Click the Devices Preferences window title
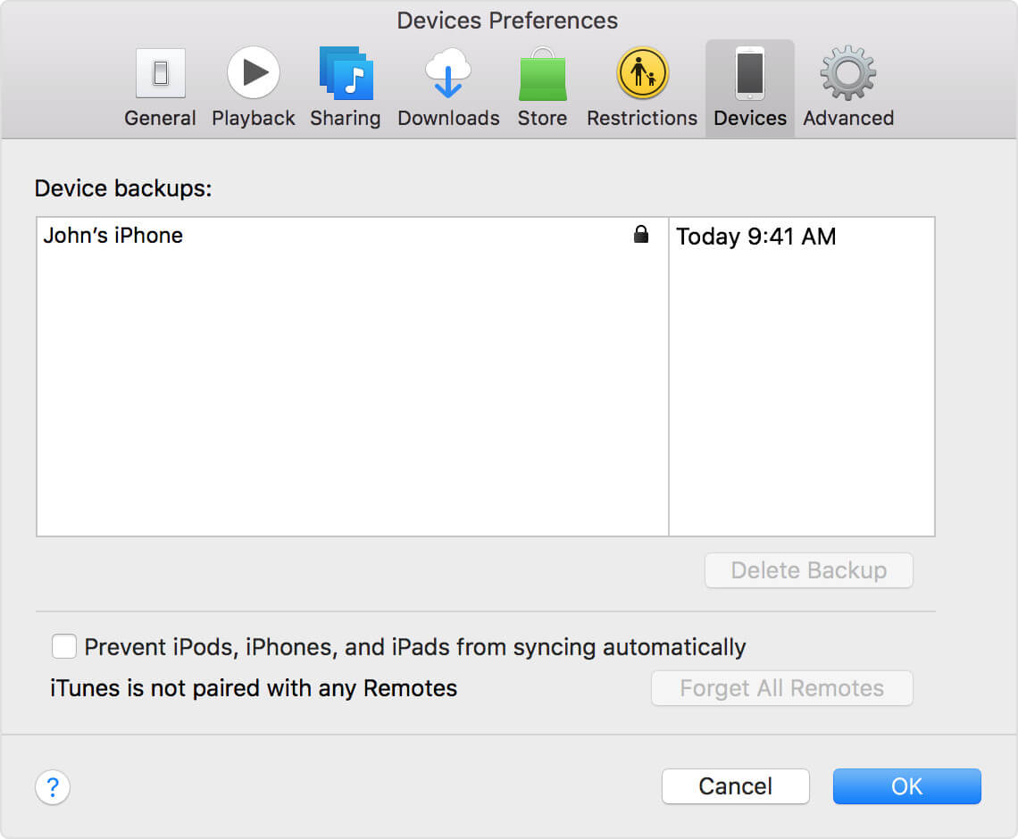Screen dimensions: 1018x839 click(507, 20)
